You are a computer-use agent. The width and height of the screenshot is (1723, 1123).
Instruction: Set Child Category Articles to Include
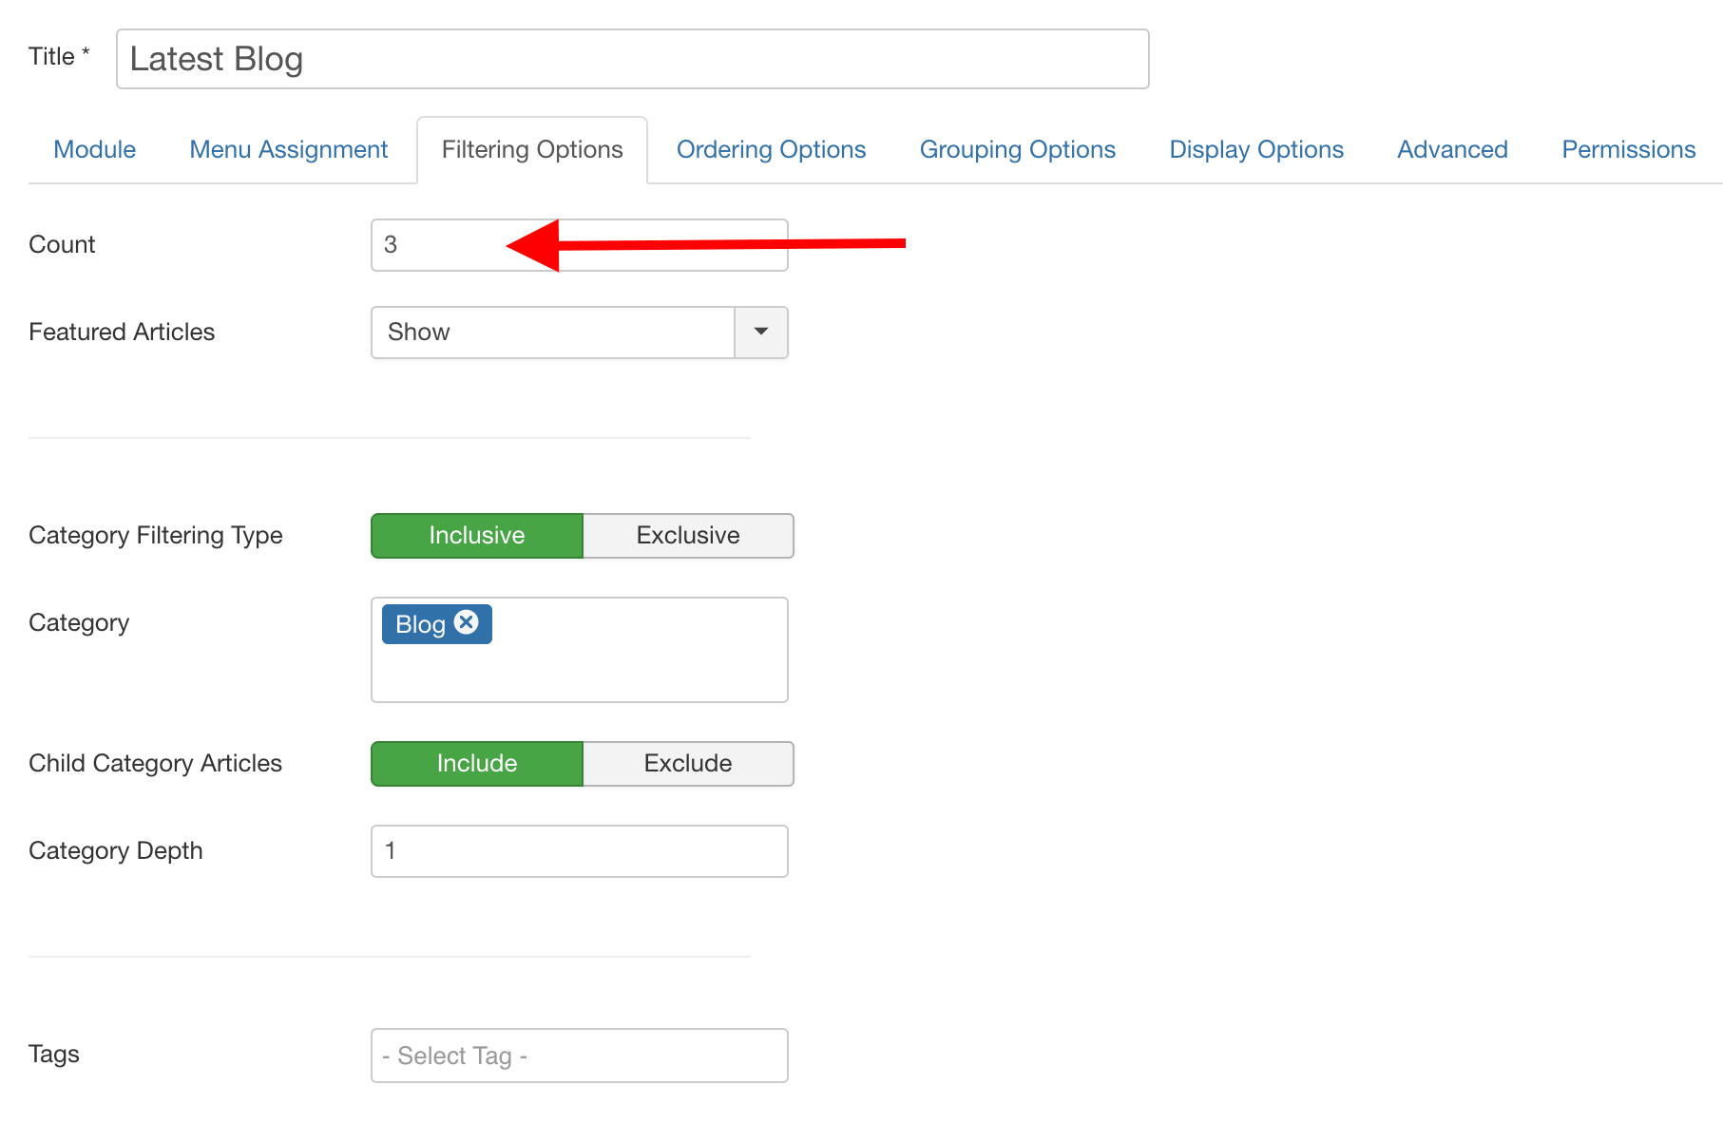coord(476,764)
